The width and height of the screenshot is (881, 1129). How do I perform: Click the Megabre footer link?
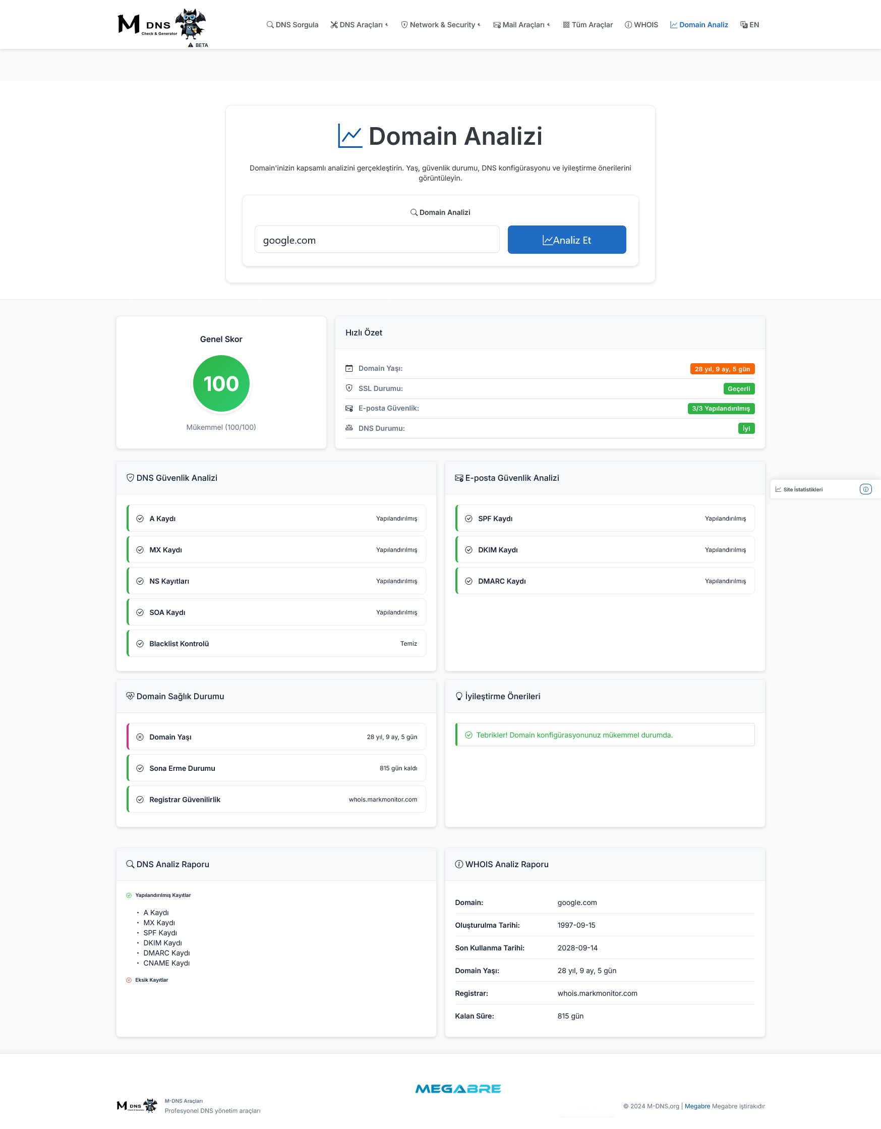pyautogui.click(x=697, y=1106)
